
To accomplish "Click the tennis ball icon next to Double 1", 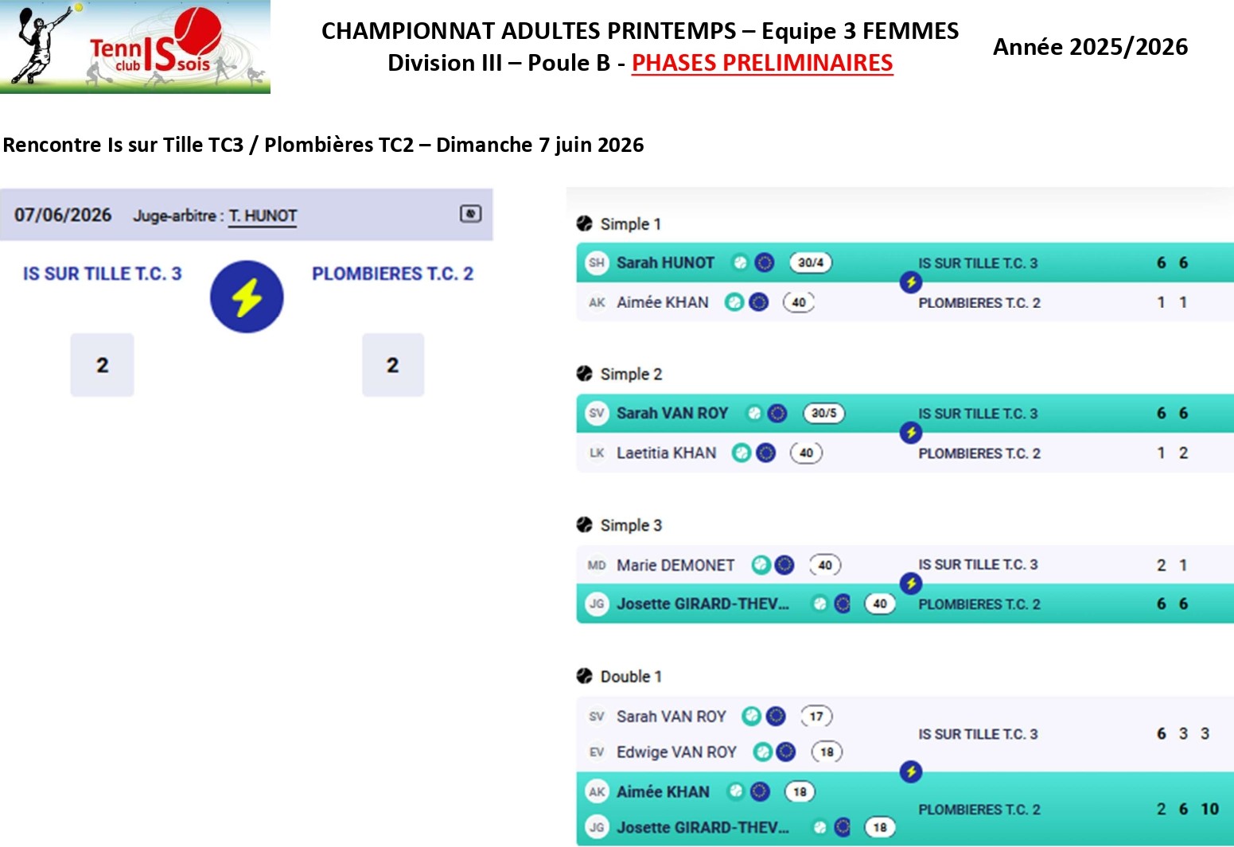I will (585, 676).
